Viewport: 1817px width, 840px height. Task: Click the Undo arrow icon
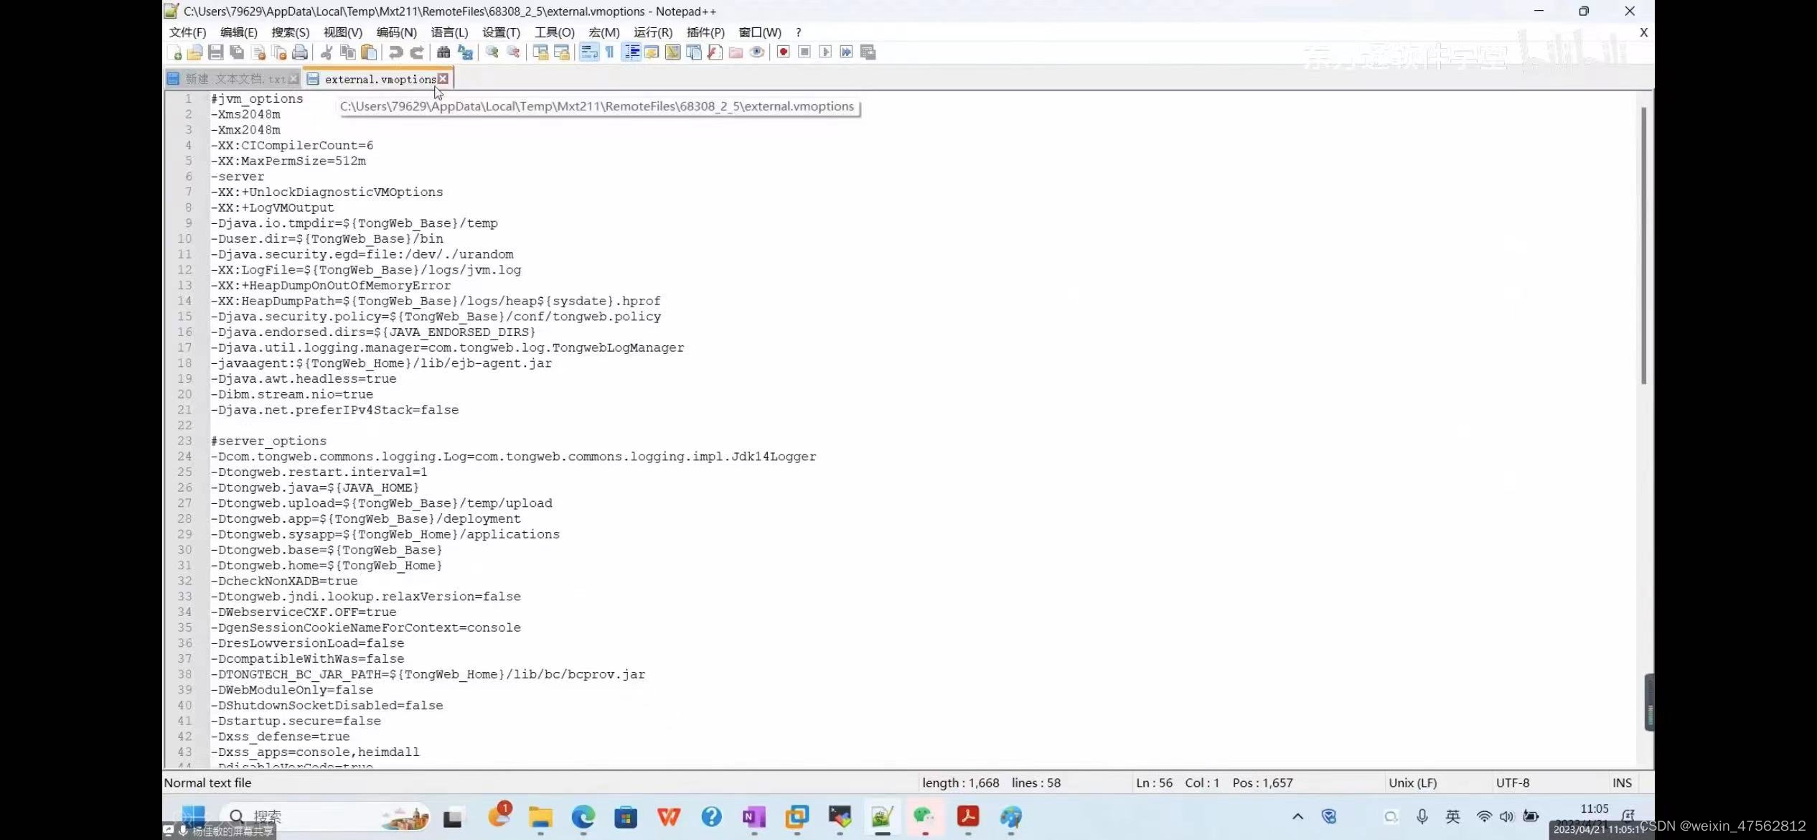(x=395, y=52)
